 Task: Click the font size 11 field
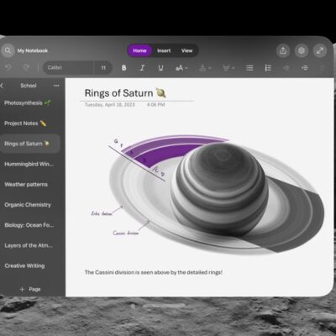(103, 68)
